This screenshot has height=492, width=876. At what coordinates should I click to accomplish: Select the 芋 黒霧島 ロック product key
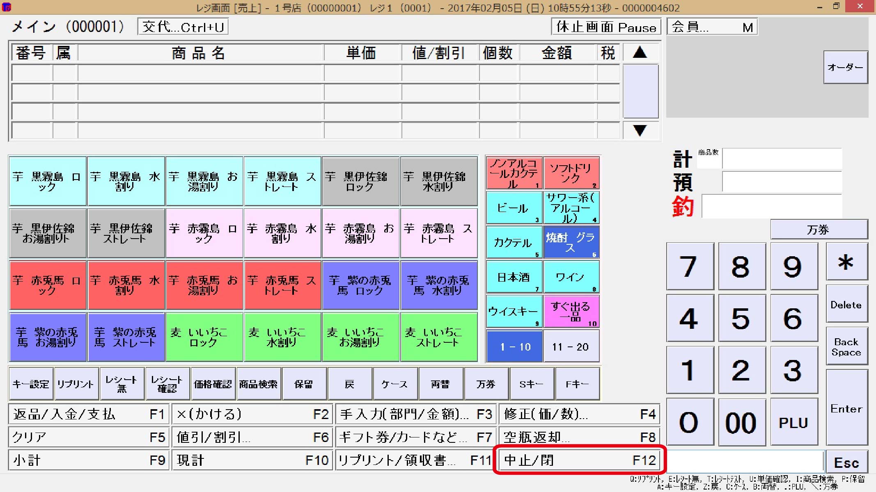click(47, 180)
